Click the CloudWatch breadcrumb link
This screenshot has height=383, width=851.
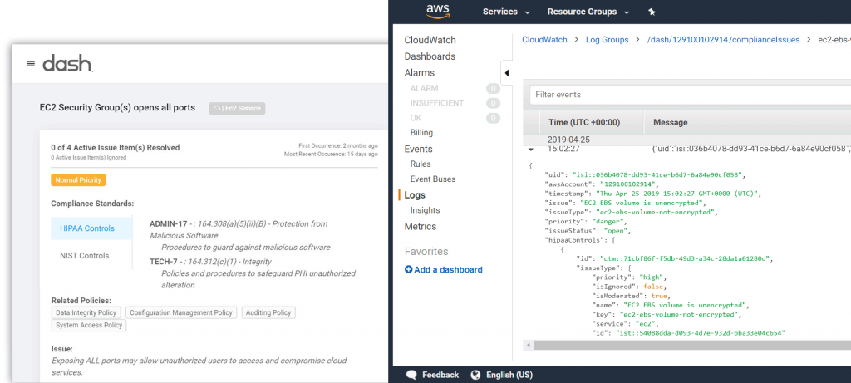tap(544, 40)
